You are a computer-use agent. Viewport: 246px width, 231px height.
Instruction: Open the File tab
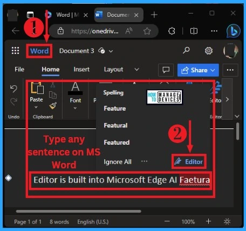pos(19,69)
